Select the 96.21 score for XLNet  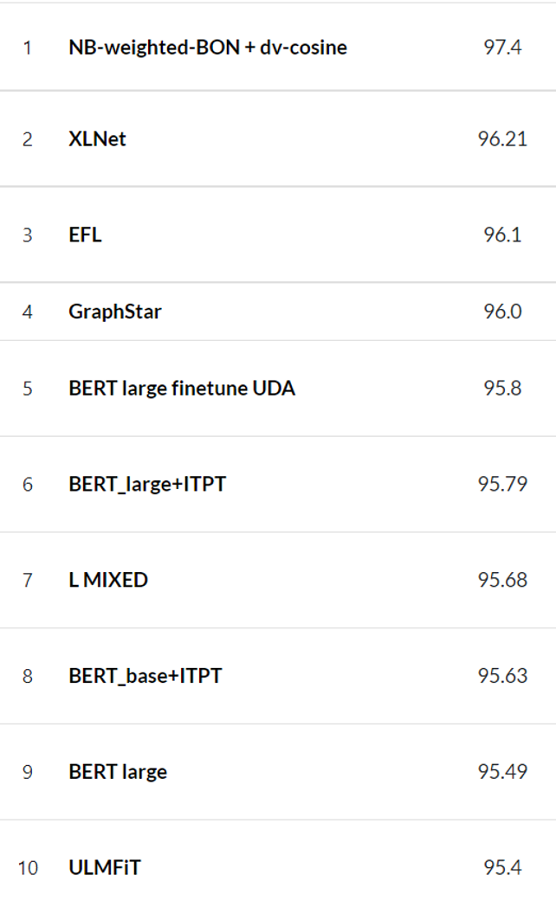pyautogui.click(x=502, y=139)
